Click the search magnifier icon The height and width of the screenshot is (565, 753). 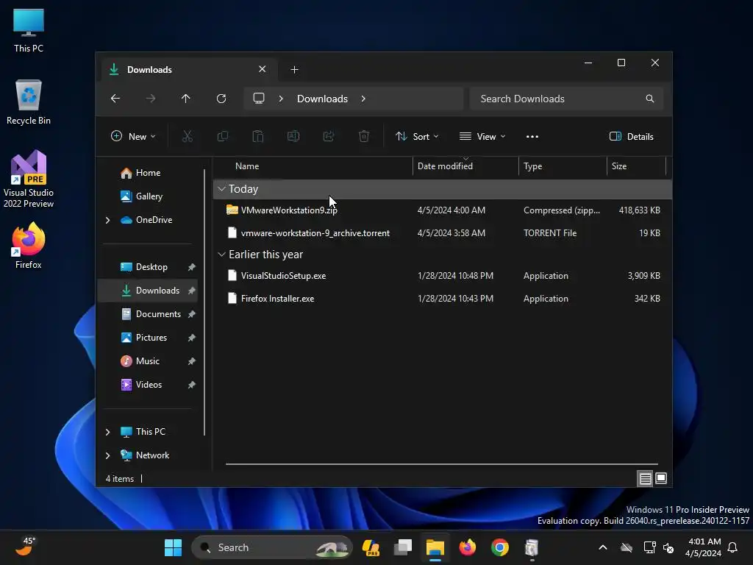tap(650, 99)
